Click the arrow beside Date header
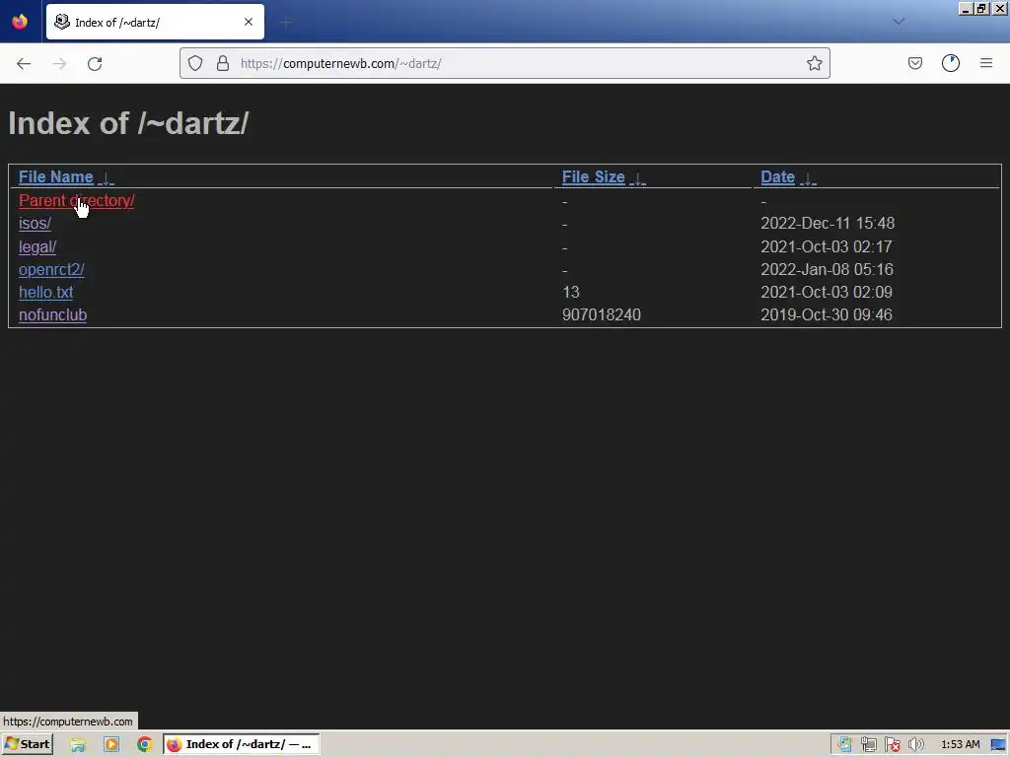 pyautogui.click(x=808, y=178)
